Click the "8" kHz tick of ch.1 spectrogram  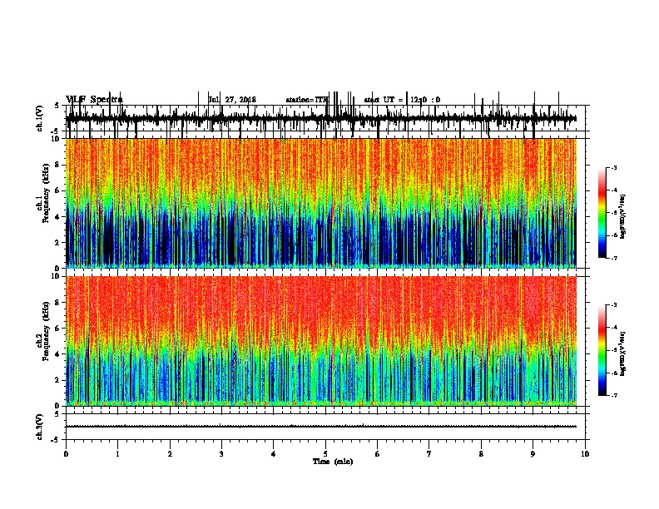click(57, 165)
